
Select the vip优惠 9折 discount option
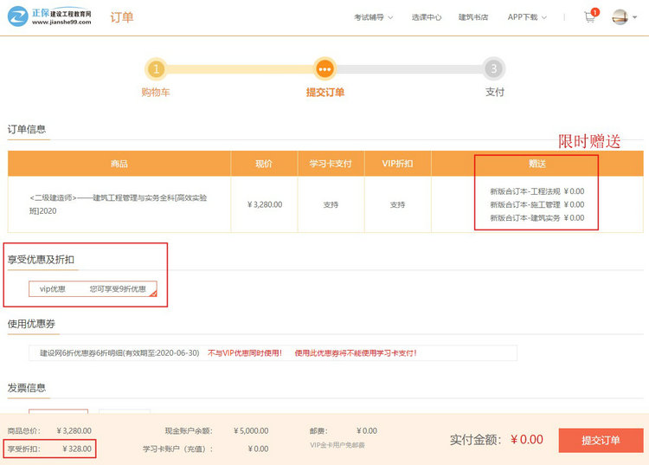tap(93, 288)
